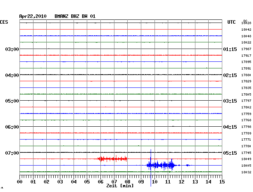Select the DC value "17759"
253x192 pixels.
click(246, 114)
